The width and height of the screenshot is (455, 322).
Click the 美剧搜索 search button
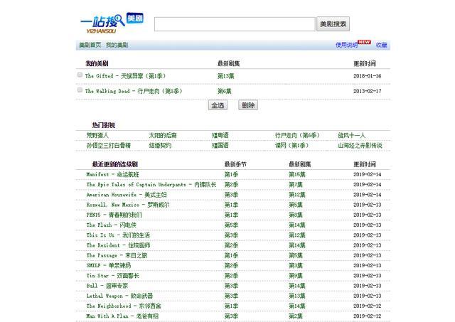pos(333,24)
